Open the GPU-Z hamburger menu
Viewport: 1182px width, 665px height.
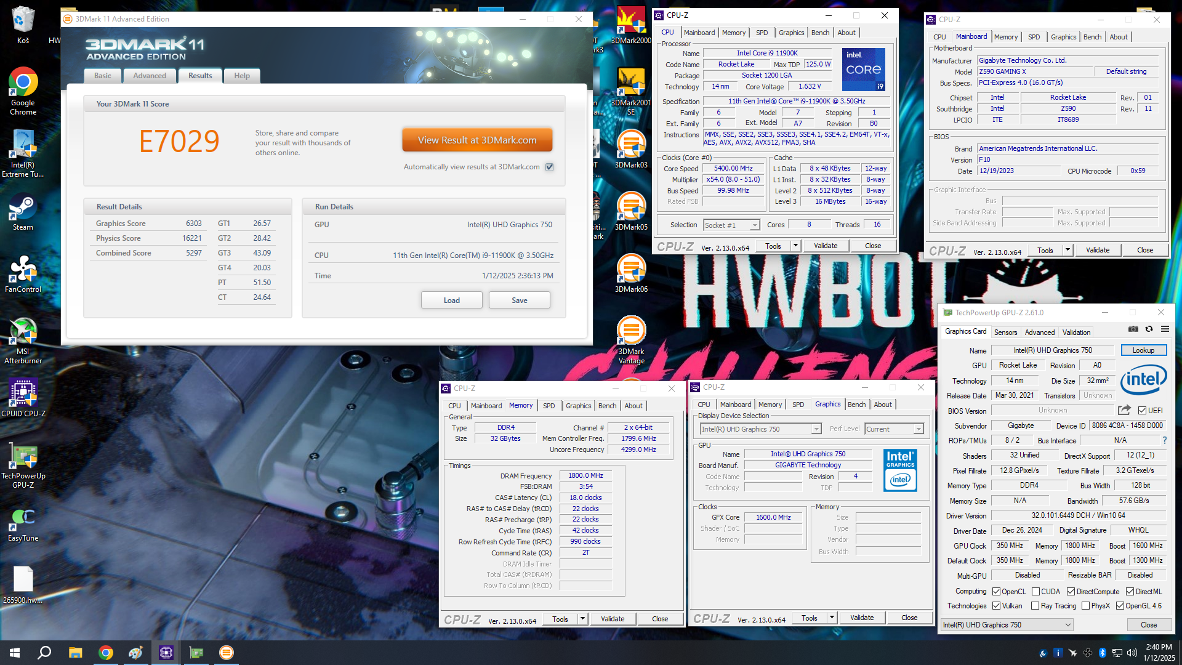point(1165,329)
